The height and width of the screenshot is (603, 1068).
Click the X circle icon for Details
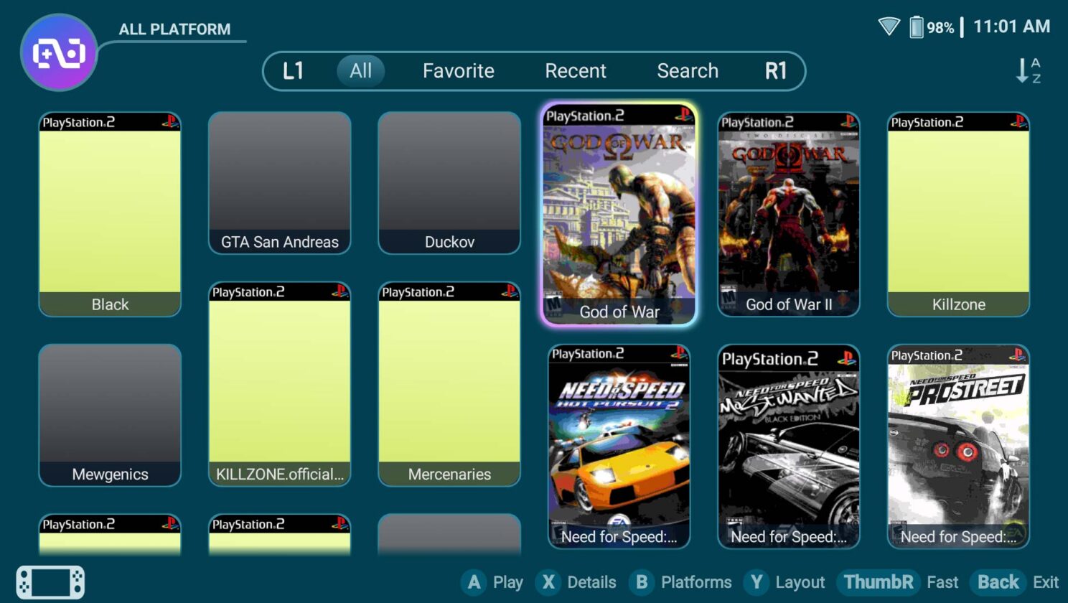click(x=548, y=582)
